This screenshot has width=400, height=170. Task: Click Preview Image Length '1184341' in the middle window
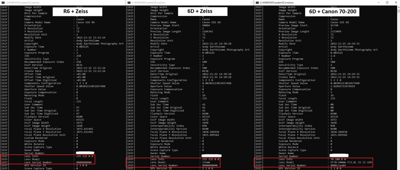pos(208,32)
